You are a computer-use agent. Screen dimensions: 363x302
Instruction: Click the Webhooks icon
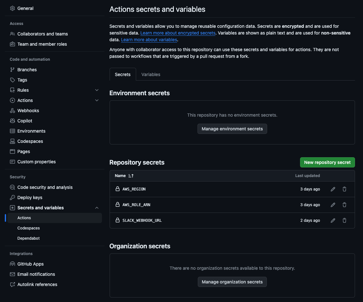12,111
